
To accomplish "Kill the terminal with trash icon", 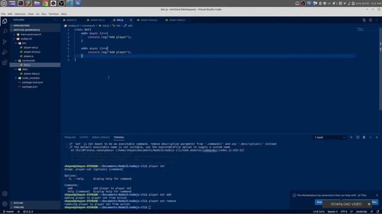I will (x=364, y=137).
